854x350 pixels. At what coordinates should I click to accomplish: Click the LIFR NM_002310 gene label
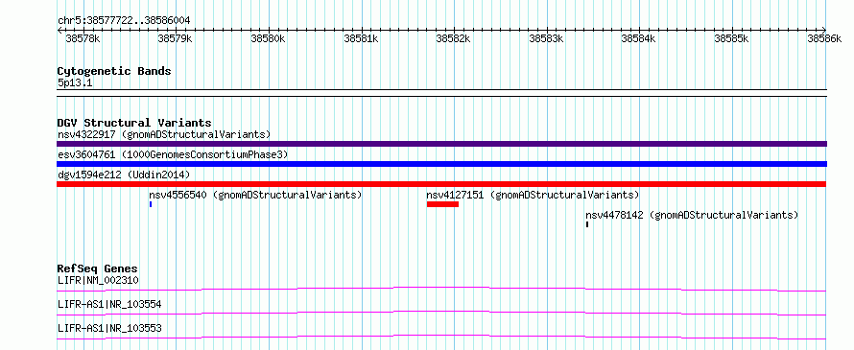[98, 281]
